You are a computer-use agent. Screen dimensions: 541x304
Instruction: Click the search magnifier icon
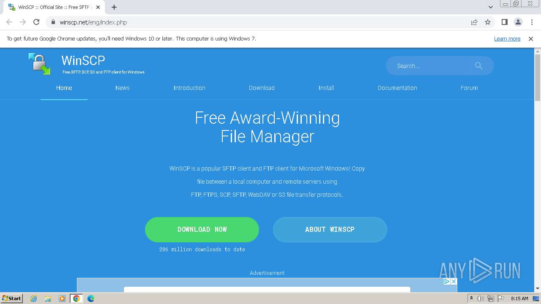pyautogui.click(x=478, y=66)
